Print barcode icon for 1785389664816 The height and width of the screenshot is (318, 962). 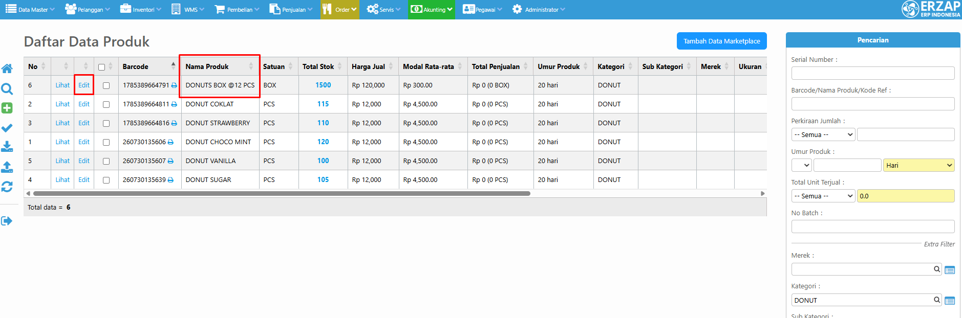tap(174, 123)
